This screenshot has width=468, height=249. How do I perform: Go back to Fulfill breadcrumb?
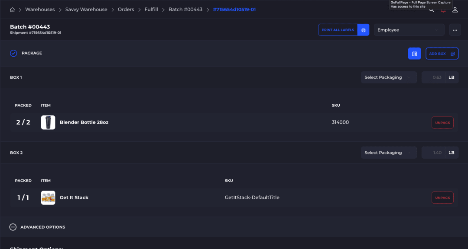coord(151,10)
